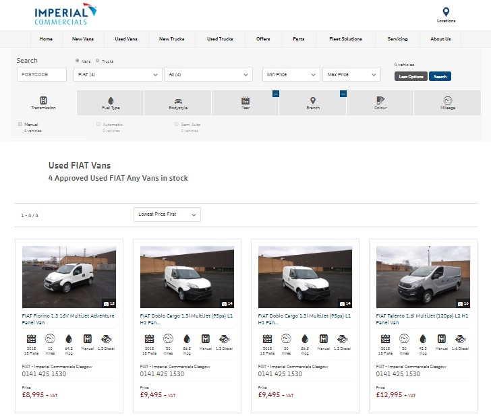Go to the Used Vans menu

(126, 39)
